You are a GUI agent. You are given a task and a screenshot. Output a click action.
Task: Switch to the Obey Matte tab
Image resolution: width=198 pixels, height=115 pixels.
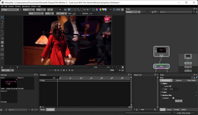tap(191, 80)
